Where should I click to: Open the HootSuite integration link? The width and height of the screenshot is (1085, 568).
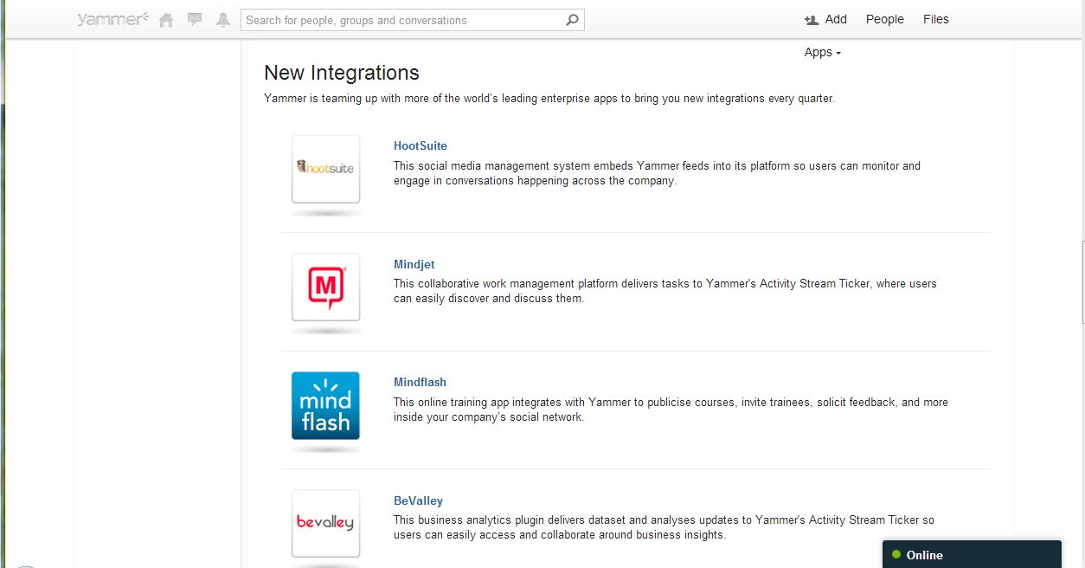point(421,145)
